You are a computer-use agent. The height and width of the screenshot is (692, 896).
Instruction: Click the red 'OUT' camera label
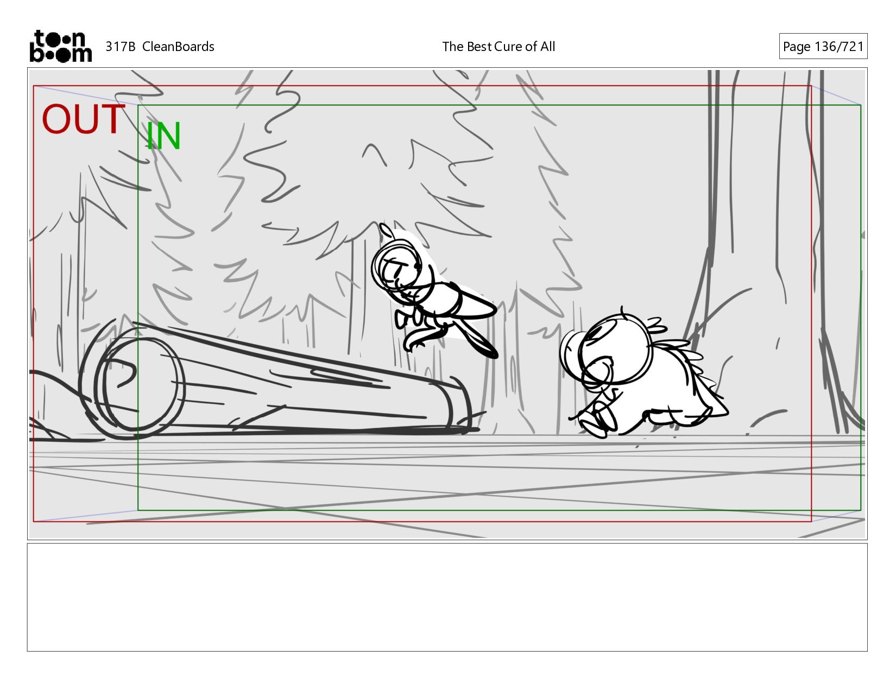pyautogui.click(x=83, y=119)
